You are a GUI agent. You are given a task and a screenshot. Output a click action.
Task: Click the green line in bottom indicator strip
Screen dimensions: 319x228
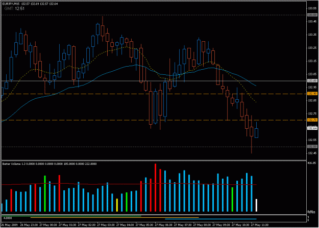coord(71,216)
